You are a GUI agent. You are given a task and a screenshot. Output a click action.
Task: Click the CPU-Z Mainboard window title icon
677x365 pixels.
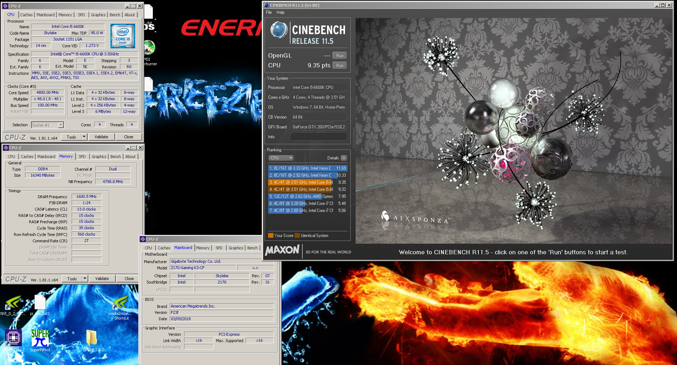coord(143,239)
